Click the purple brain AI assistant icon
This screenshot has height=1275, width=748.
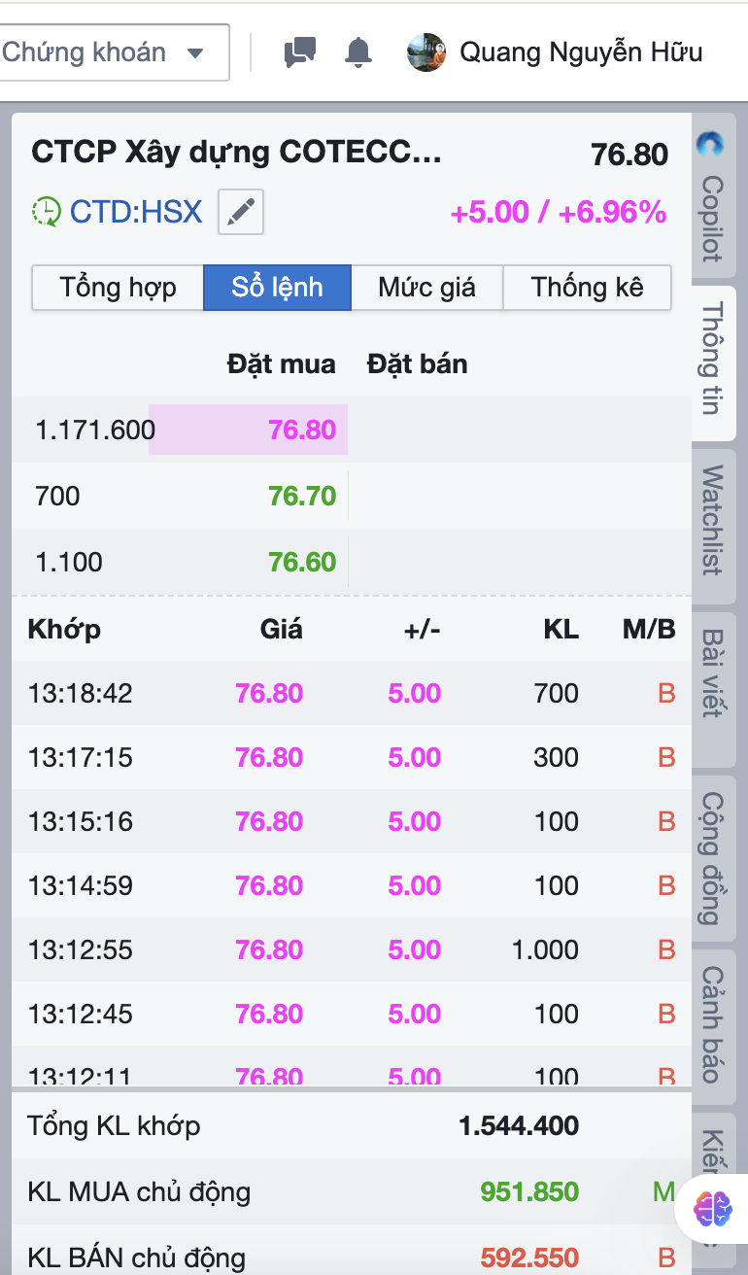pyautogui.click(x=714, y=1208)
